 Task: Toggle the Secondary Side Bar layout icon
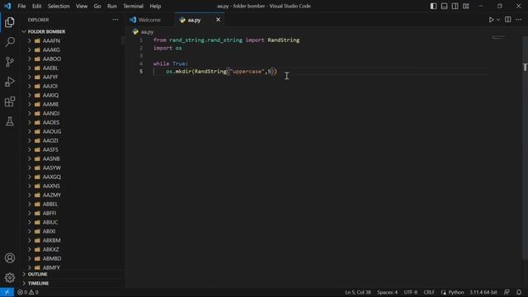click(x=455, y=6)
